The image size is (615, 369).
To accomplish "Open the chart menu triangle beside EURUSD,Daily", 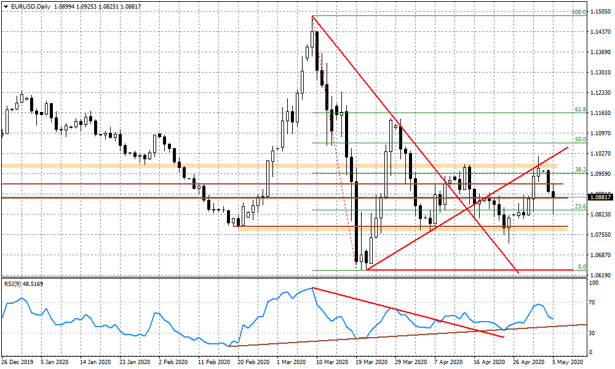I will point(6,7).
